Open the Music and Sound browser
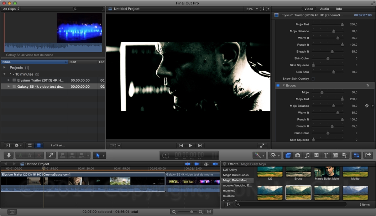Viewport: 376px width, 216px height. tap(307, 155)
